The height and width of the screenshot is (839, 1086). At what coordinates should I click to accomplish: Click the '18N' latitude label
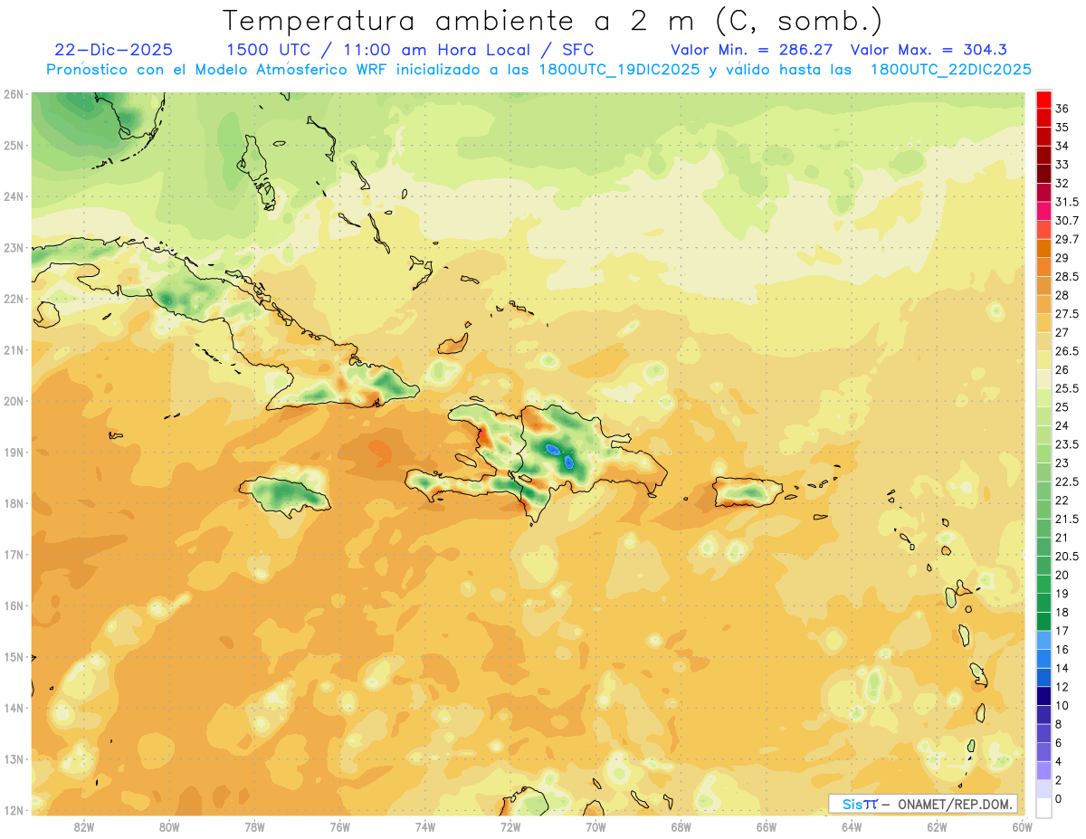[x=14, y=503]
